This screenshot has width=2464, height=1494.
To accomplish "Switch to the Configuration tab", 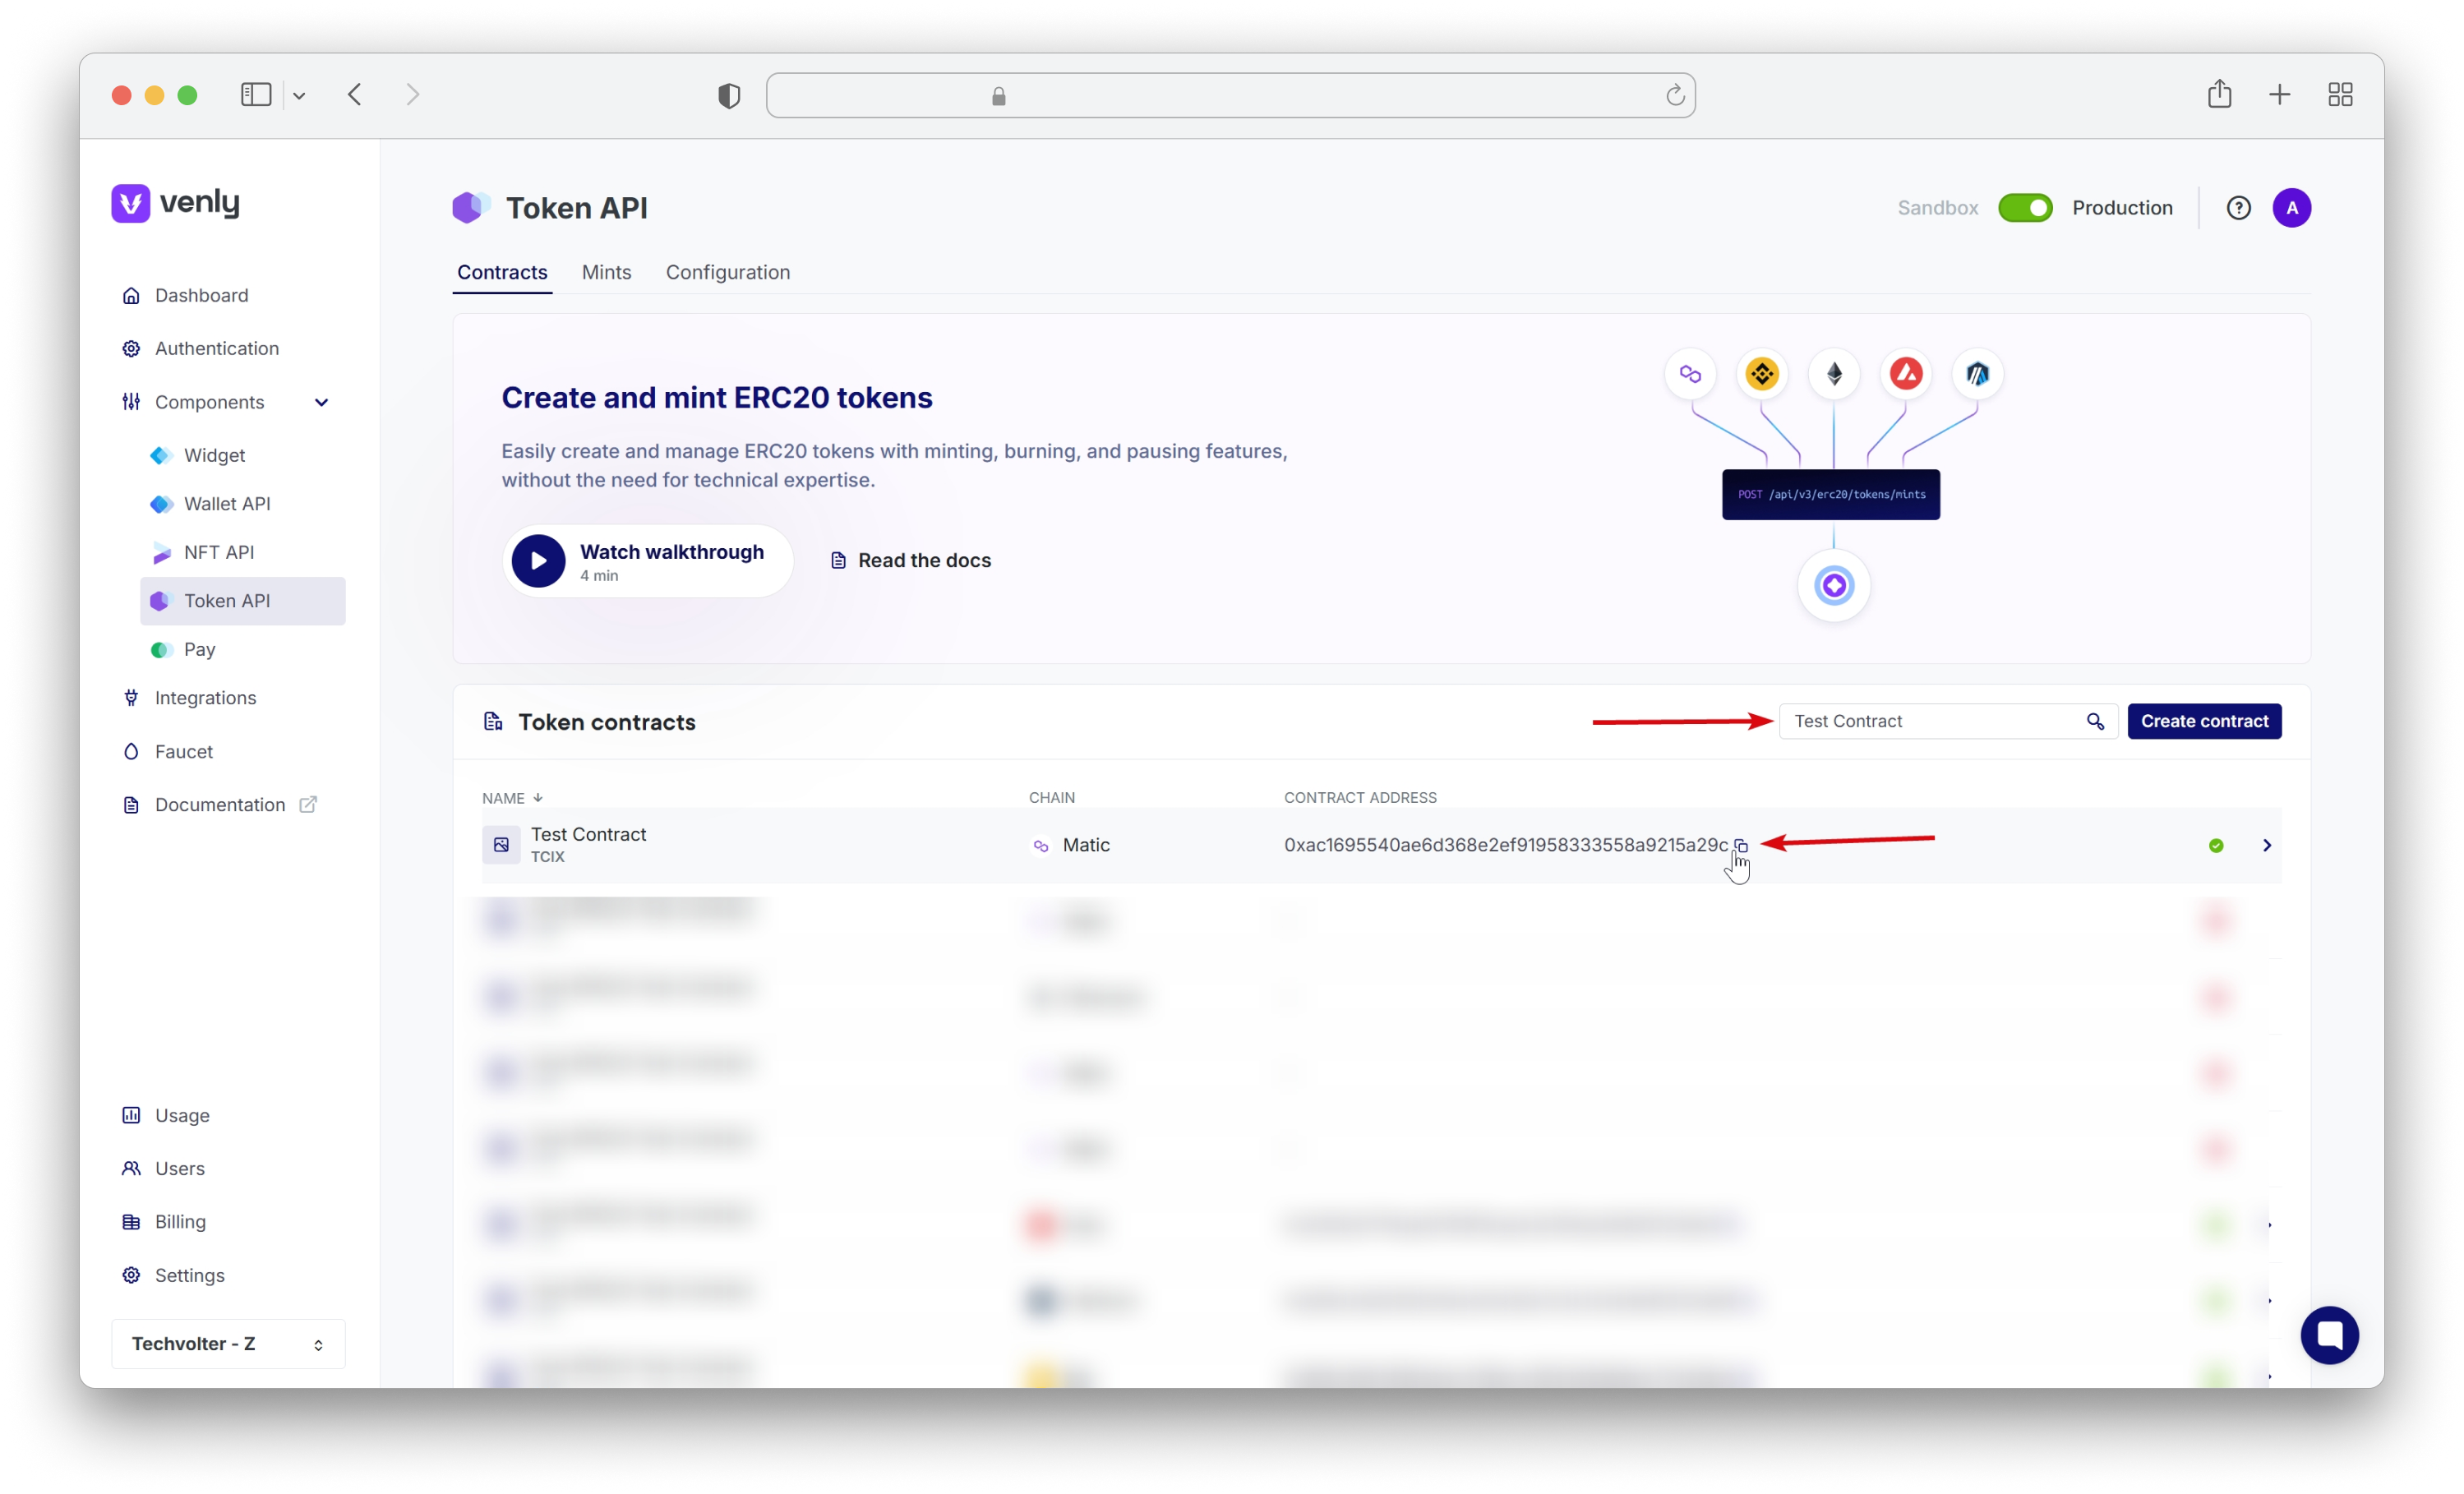I will click(x=727, y=272).
